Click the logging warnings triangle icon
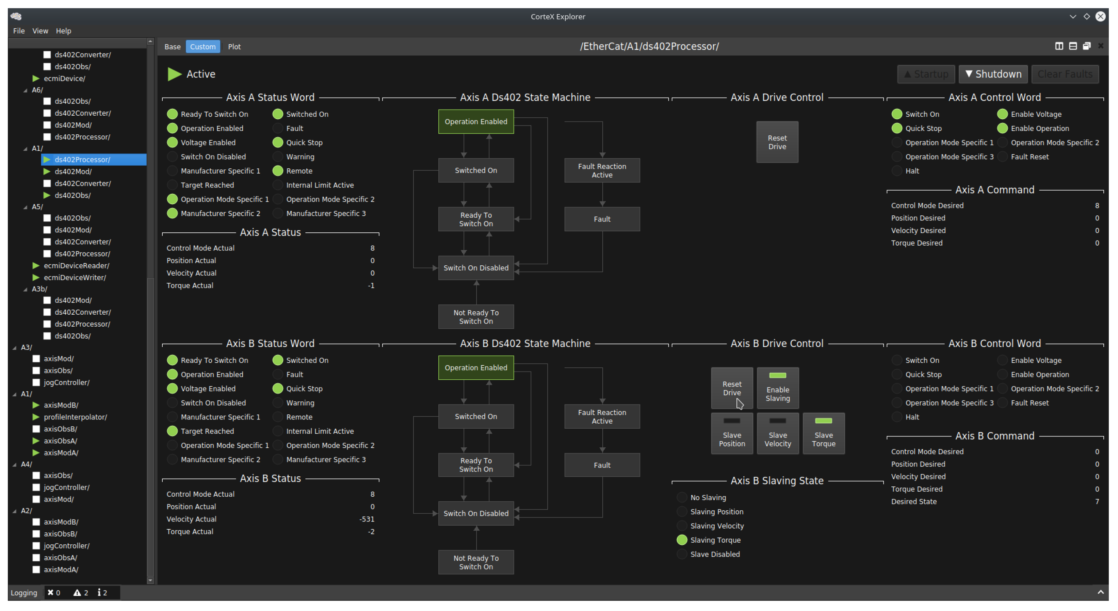This screenshot has width=1118, height=611. 77,592
